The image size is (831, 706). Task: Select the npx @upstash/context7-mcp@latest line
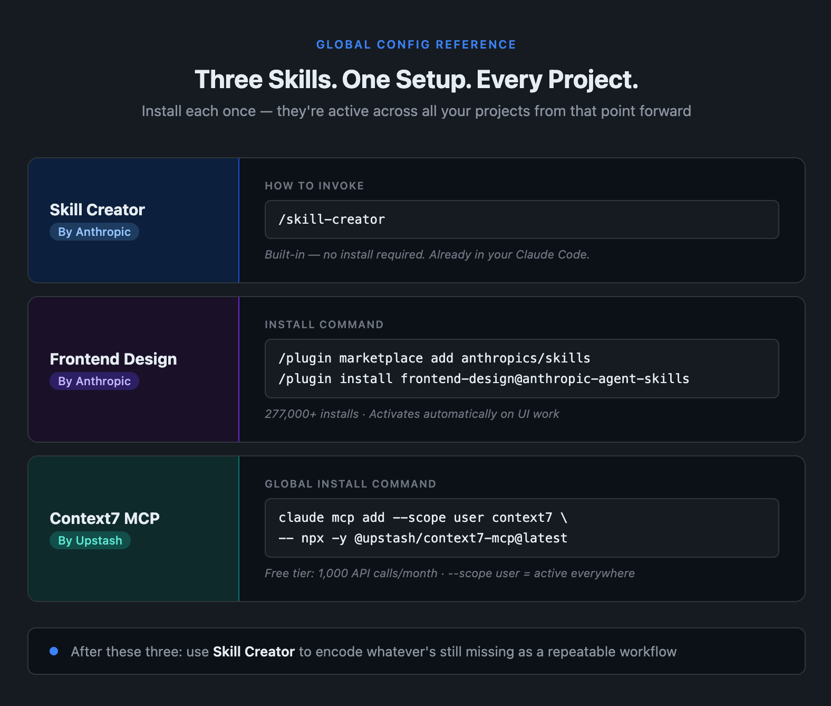click(423, 538)
